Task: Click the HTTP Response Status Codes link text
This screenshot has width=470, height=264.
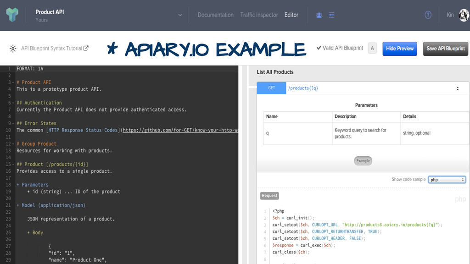Action: coord(83,130)
